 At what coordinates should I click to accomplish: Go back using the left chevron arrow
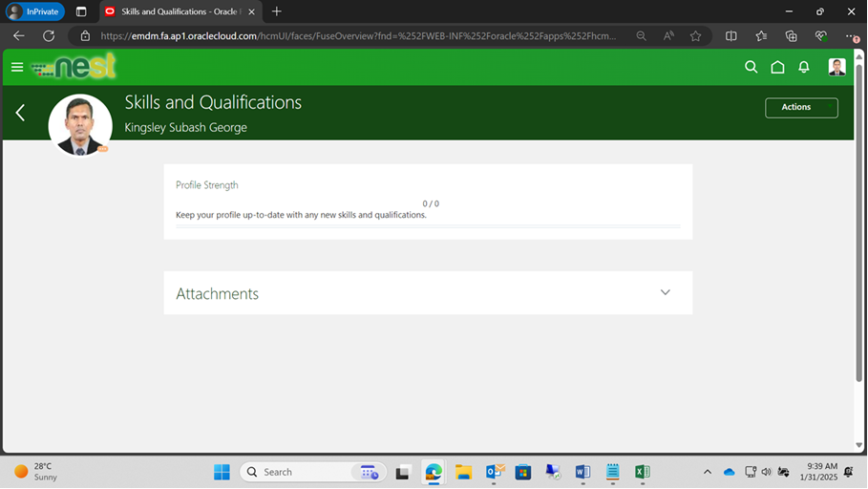click(x=20, y=113)
